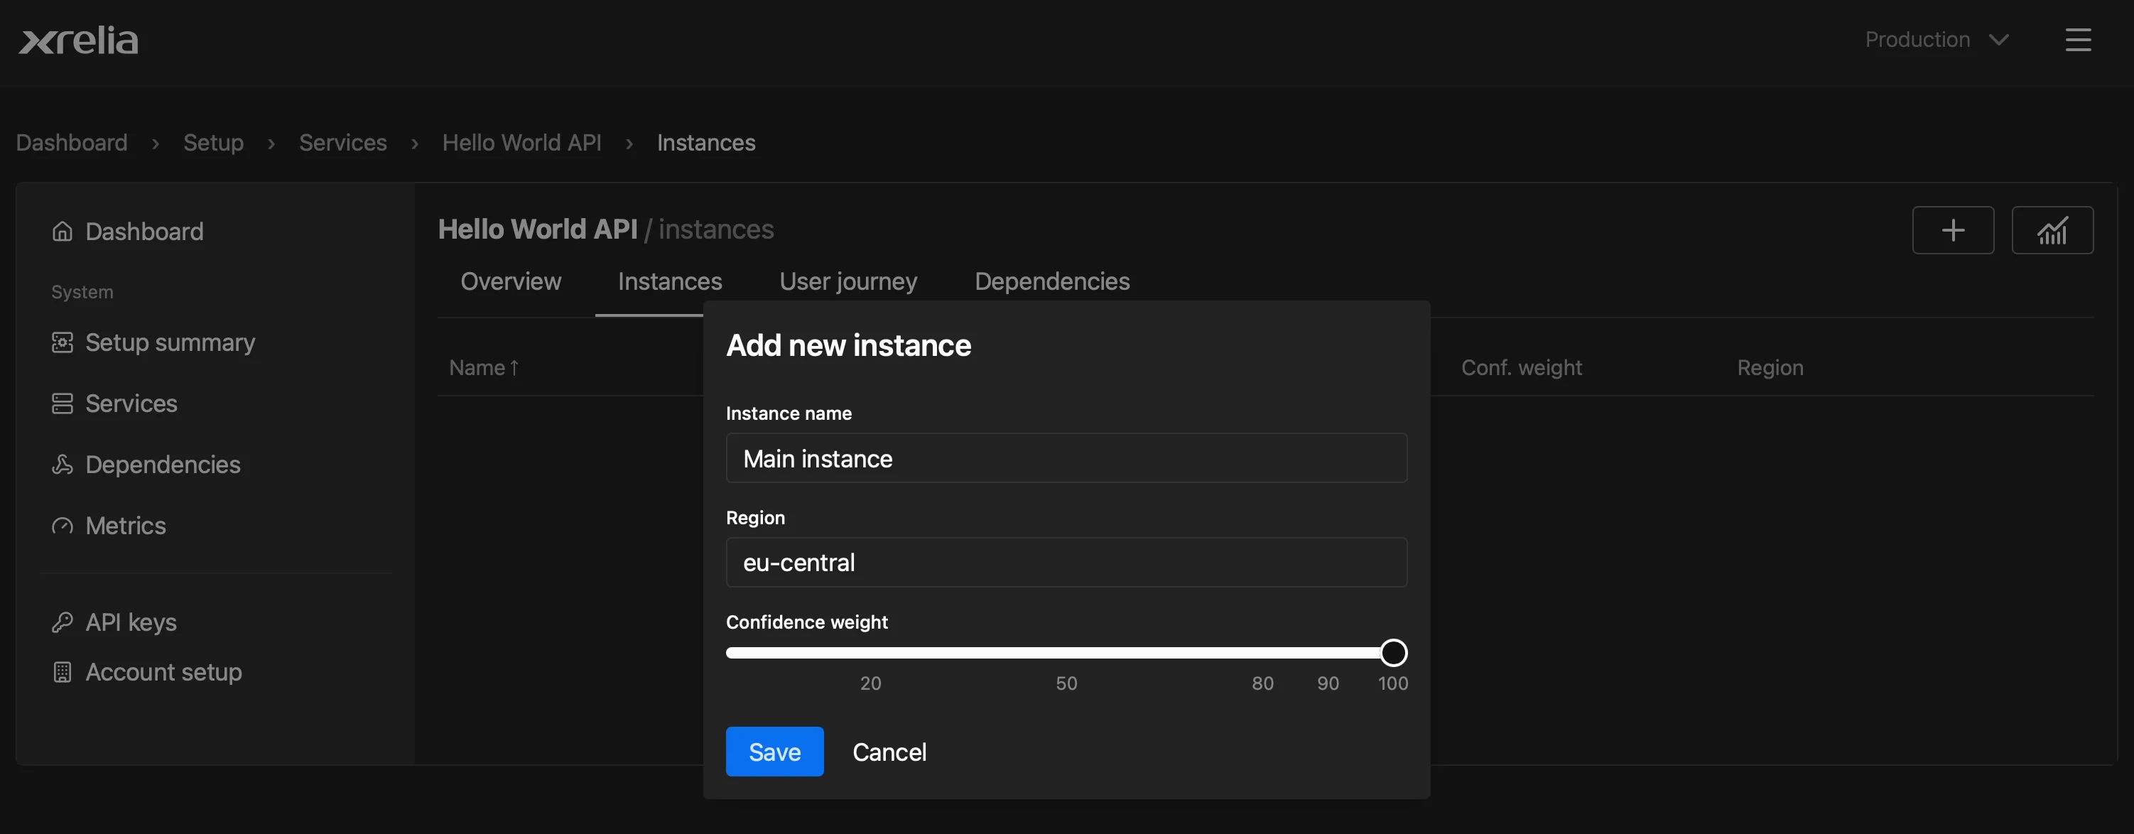Click the 80 slider tick label

tap(1262, 683)
